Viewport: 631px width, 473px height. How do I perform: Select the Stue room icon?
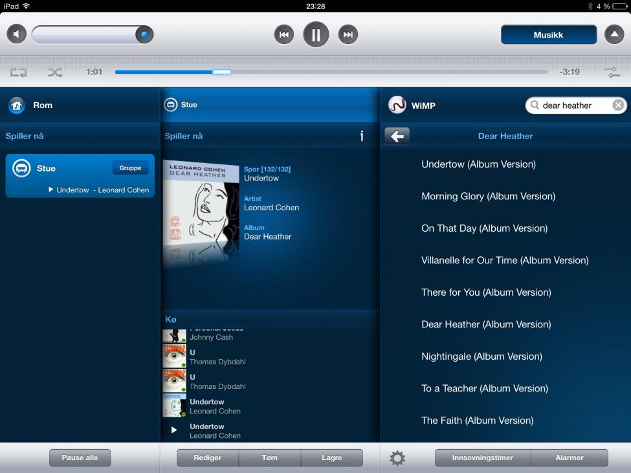21,168
